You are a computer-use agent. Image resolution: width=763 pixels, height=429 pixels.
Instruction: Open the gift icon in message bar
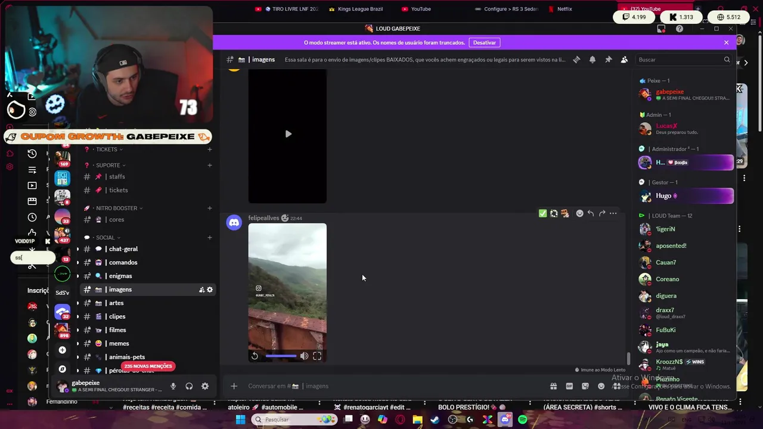(553, 386)
